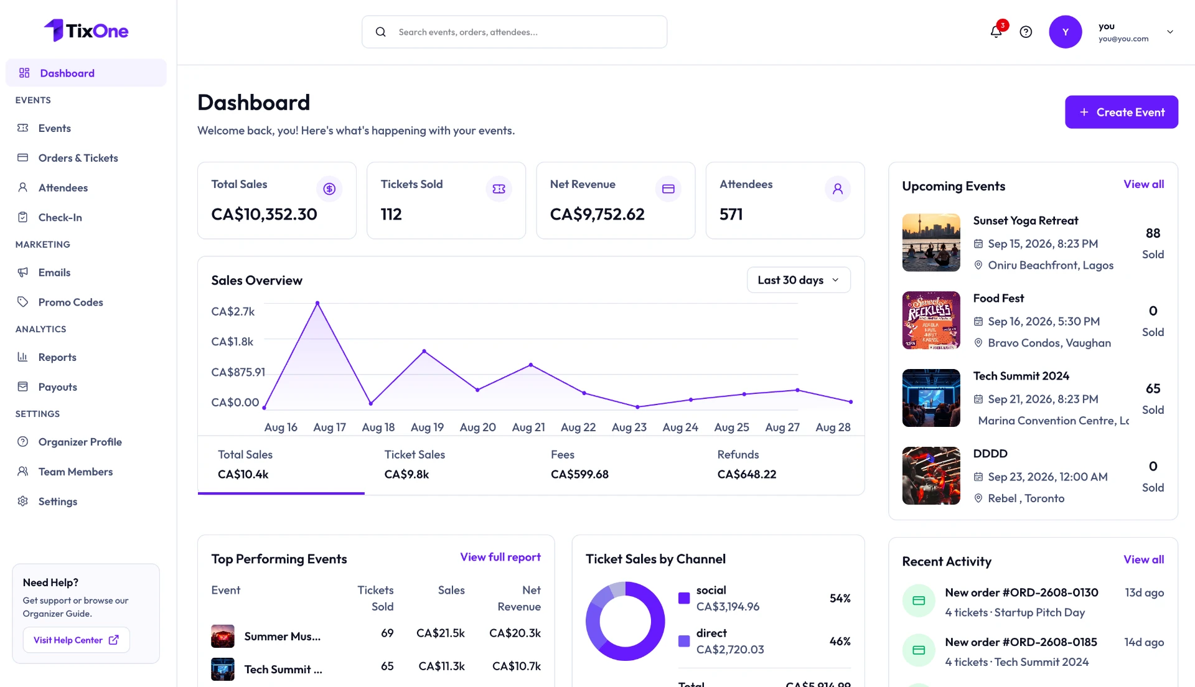The height and width of the screenshot is (687, 1195).
Task: Click View all in Recent Activity
Action: [1143, 559]
